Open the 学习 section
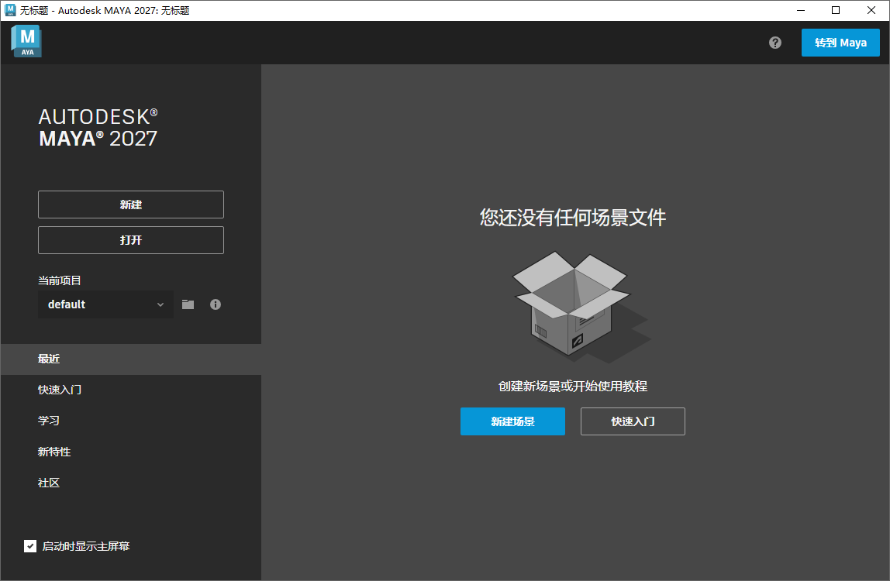The image size is (890, 581). [x=48, y=421]
